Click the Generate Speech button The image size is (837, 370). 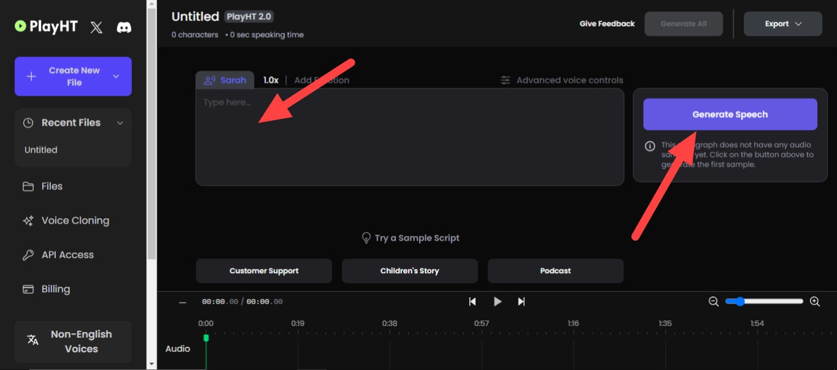pos(730,115)
